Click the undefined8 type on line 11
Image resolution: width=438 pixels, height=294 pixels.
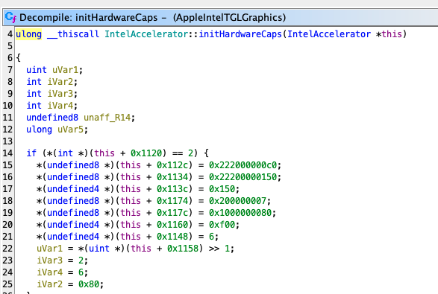point(52,118)
